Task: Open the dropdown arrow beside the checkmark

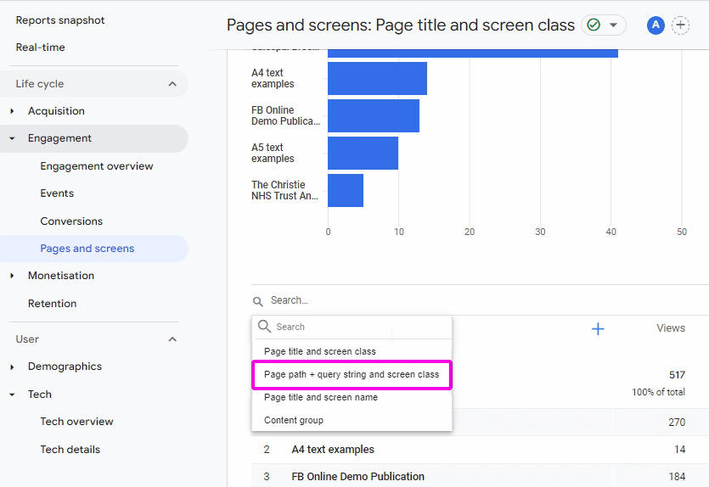Action: (613, 25)
